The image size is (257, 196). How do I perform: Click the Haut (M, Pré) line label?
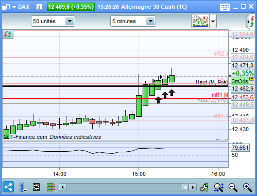(x=212, y=82)
